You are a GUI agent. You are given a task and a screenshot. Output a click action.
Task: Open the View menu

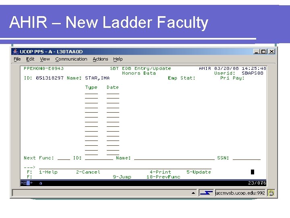point(45,59)
